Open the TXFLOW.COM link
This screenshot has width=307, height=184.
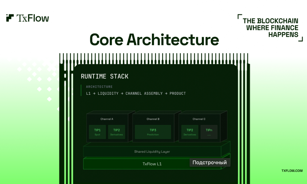(292, 171)
